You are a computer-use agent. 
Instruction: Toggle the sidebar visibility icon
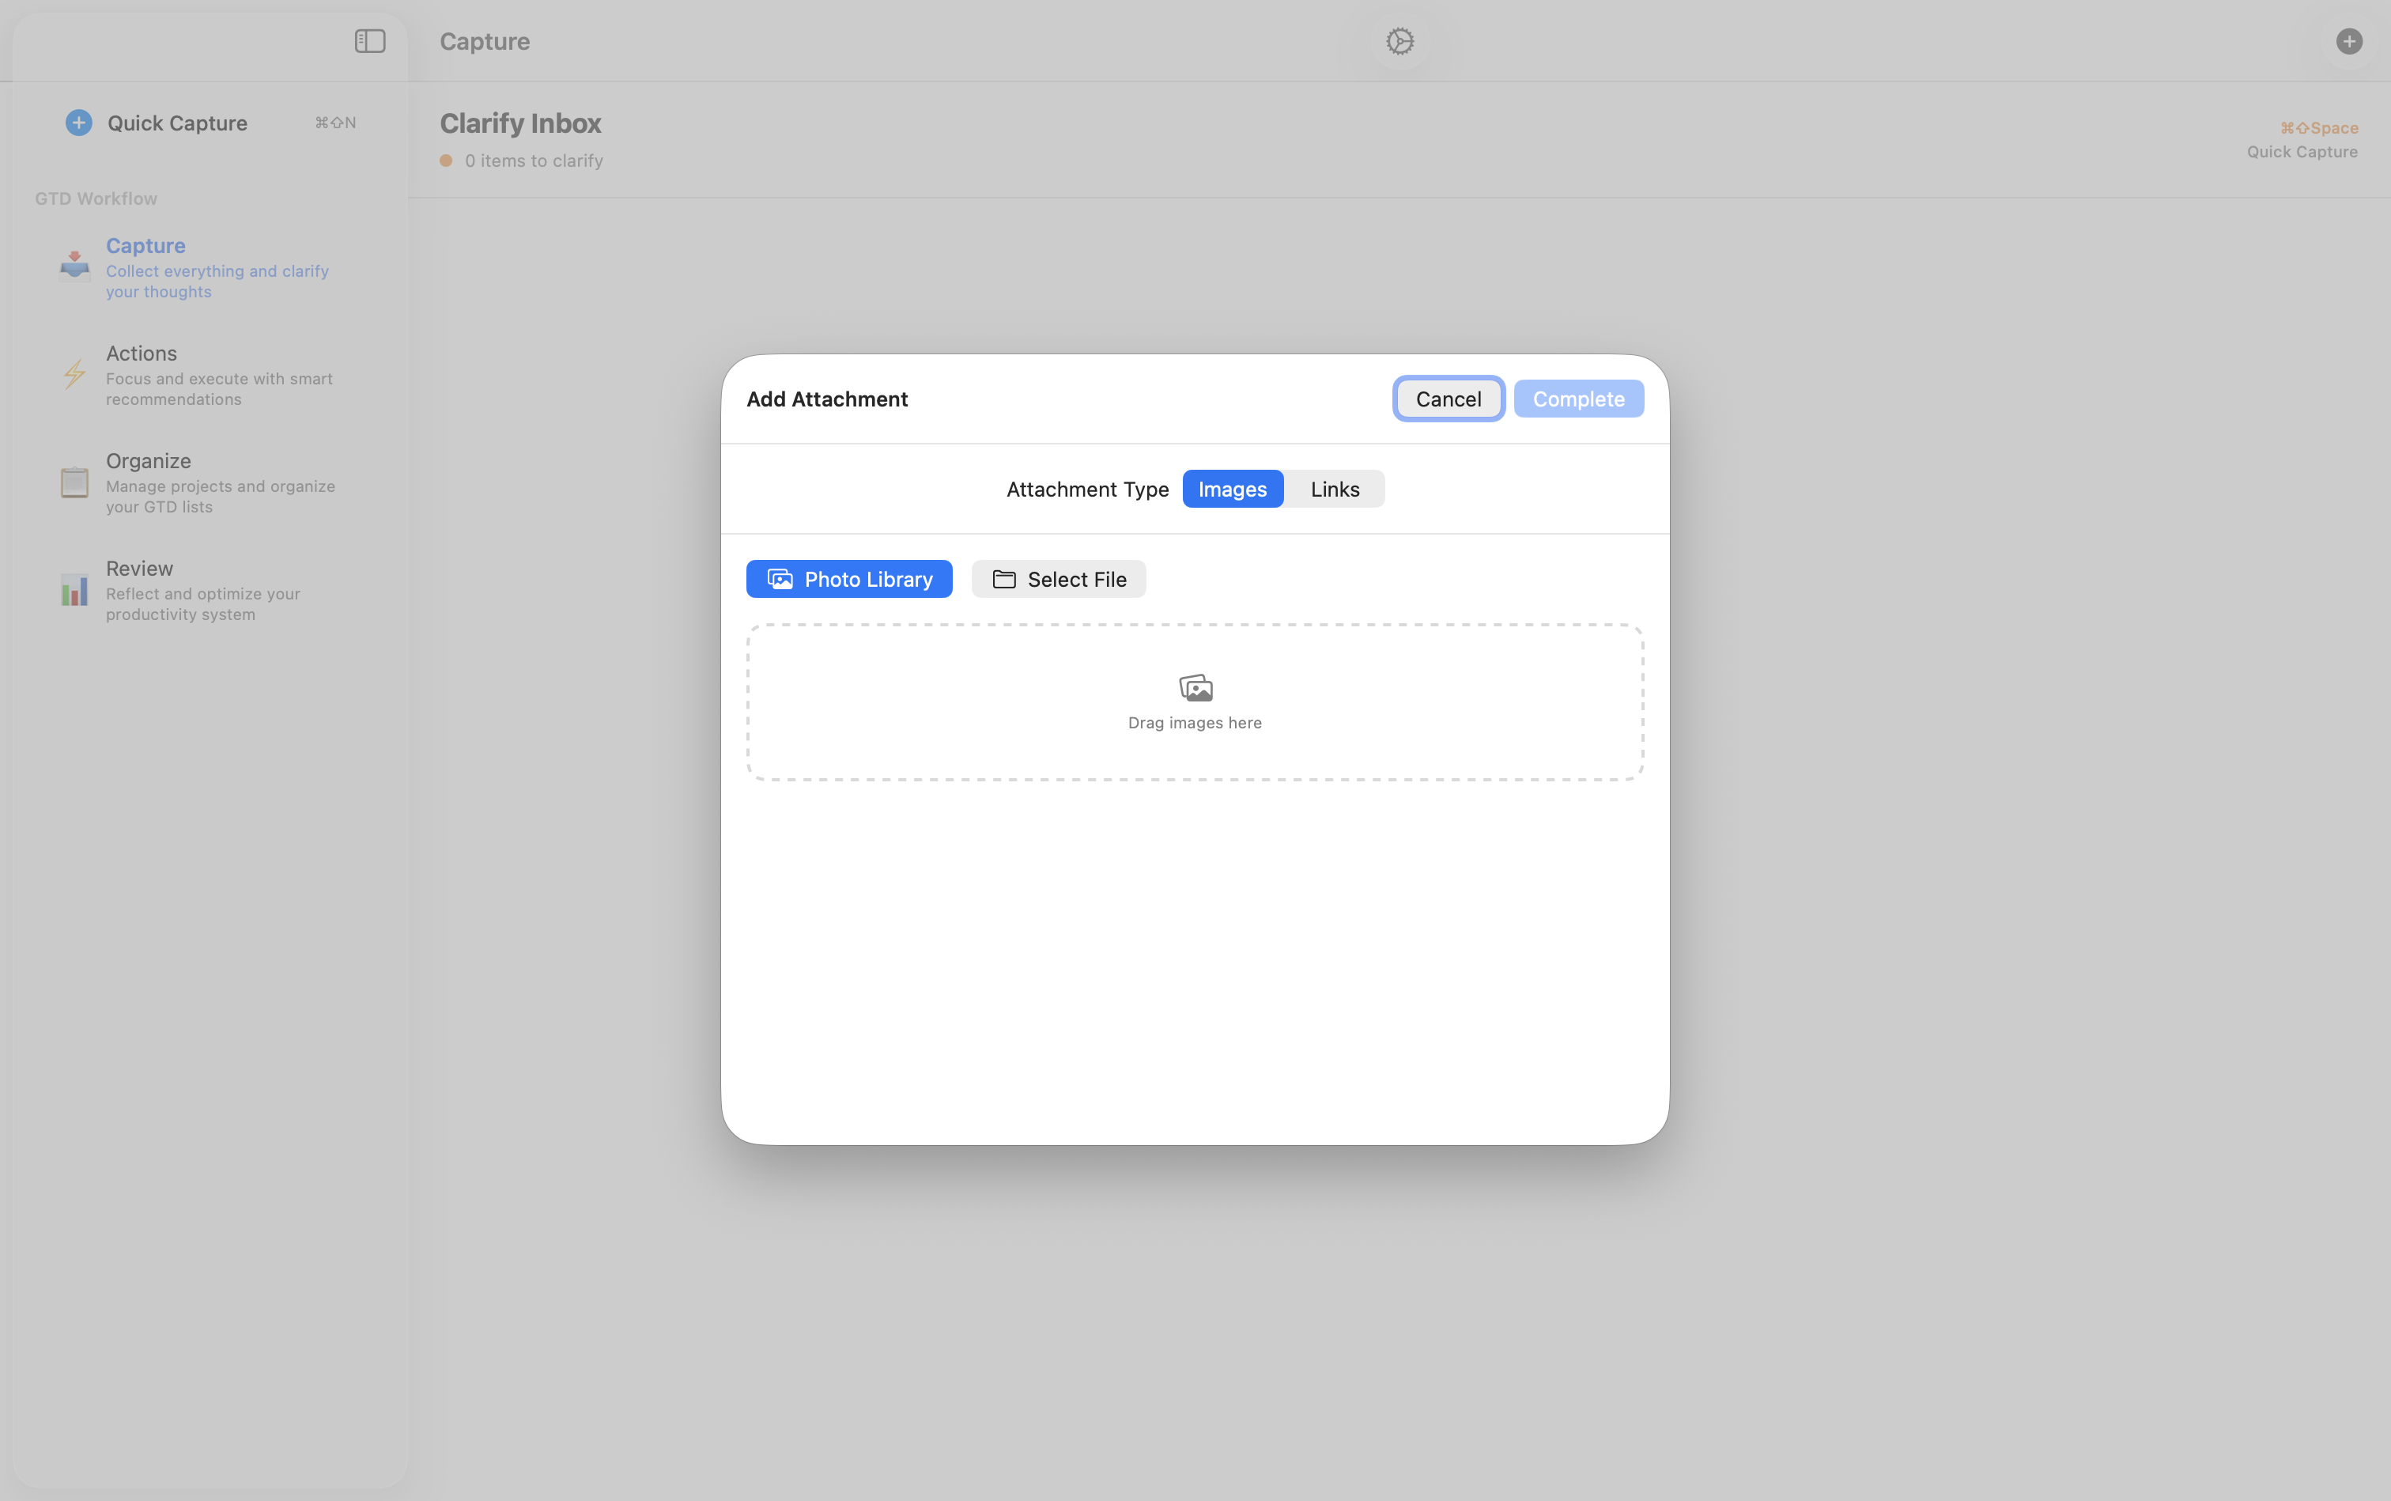pos(368,40)
